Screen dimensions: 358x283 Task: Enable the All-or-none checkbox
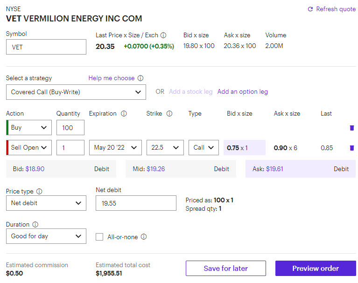99,237
